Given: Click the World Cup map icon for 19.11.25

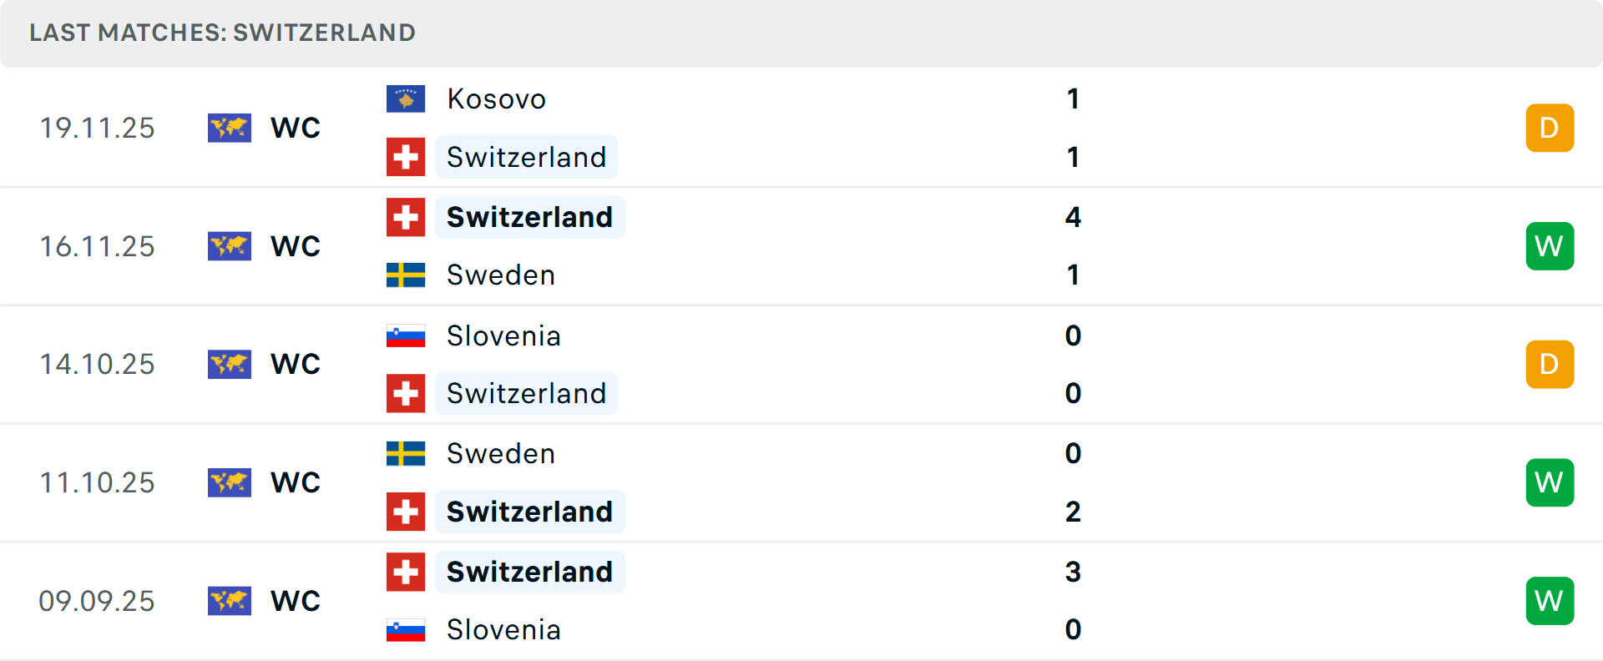Looking at the screenshot, I should (230, 128).
